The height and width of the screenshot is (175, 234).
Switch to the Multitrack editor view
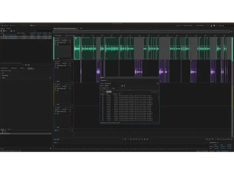[14, 26]
